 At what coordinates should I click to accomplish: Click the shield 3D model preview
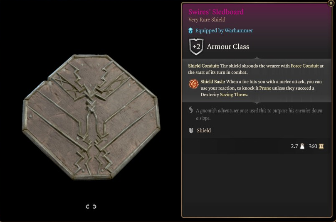tap(91, 117)
